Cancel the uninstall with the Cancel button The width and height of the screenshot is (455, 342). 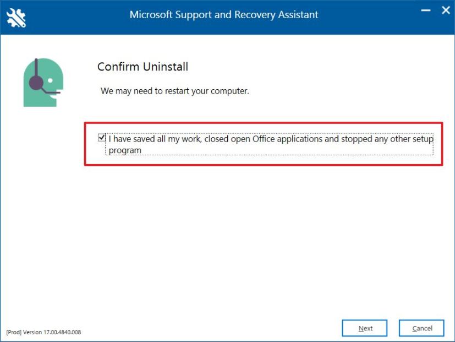click(x=421, y=328)
